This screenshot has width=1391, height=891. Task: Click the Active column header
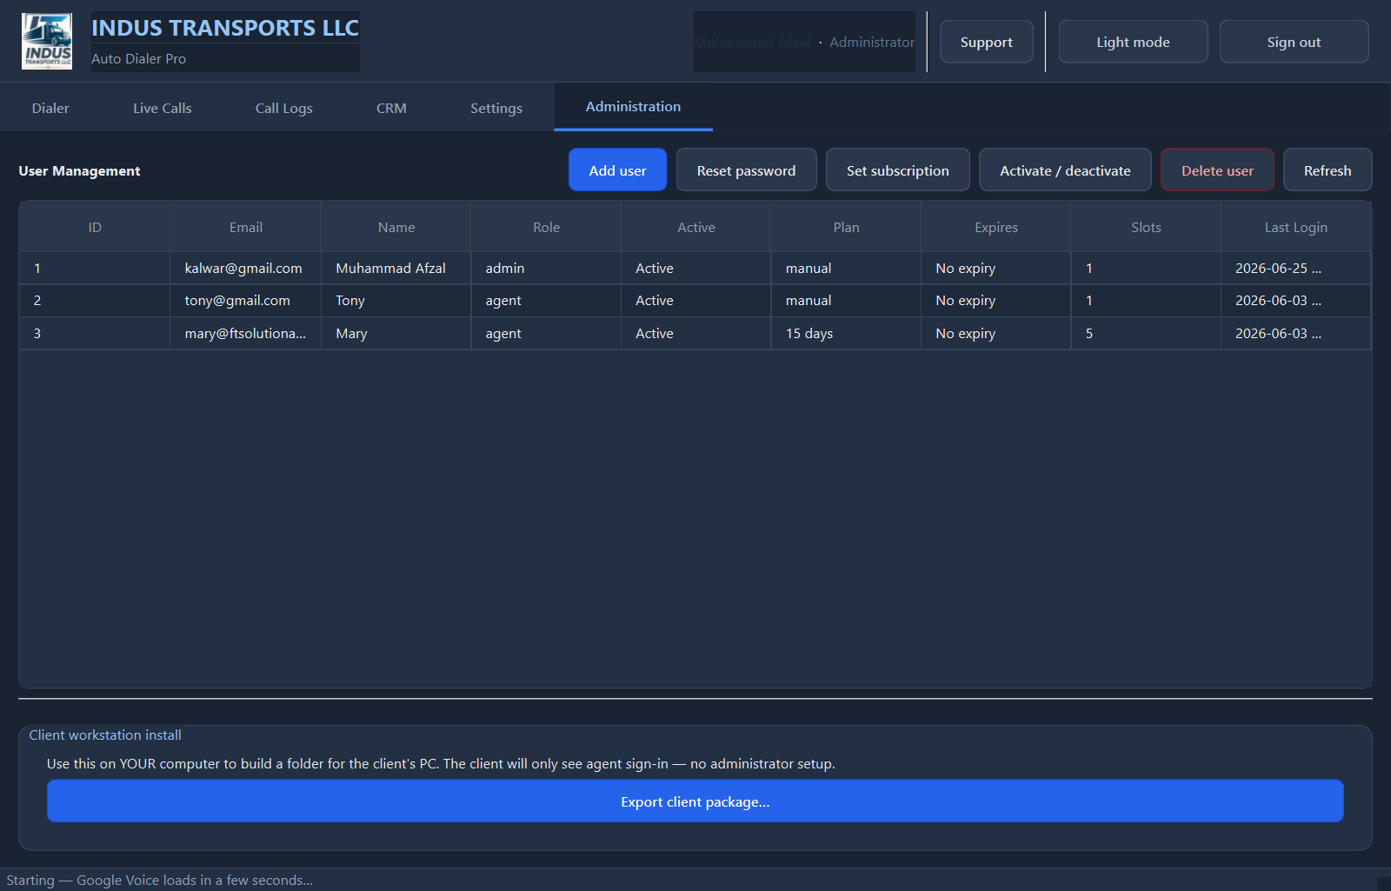(696, 227)
